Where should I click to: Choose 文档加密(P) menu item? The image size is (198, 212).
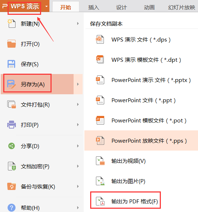point(42,166)
